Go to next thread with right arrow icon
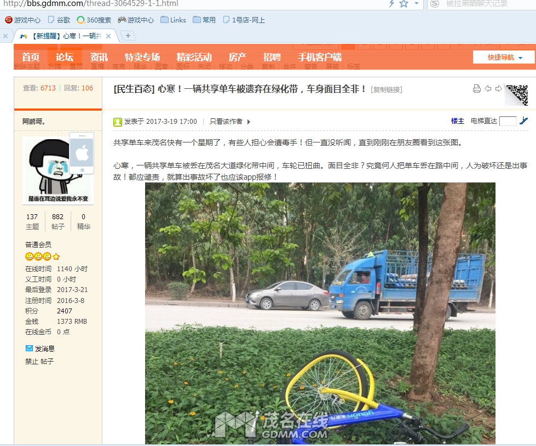Image resolution: width=536 pixels, height=446 pixels. [499, 89]
